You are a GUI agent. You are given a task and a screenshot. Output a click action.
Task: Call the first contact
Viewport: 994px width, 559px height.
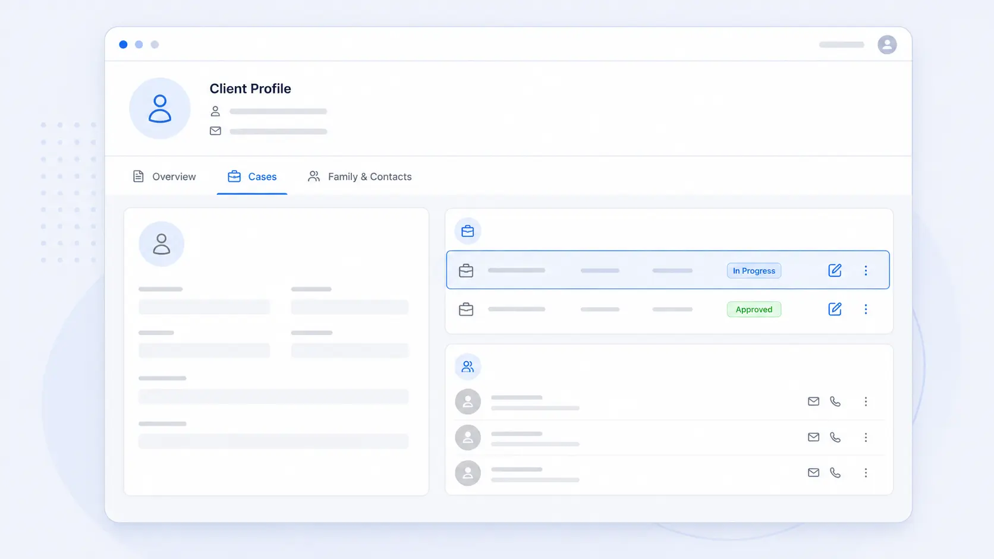pyautogui.click(x=835, y=402)
